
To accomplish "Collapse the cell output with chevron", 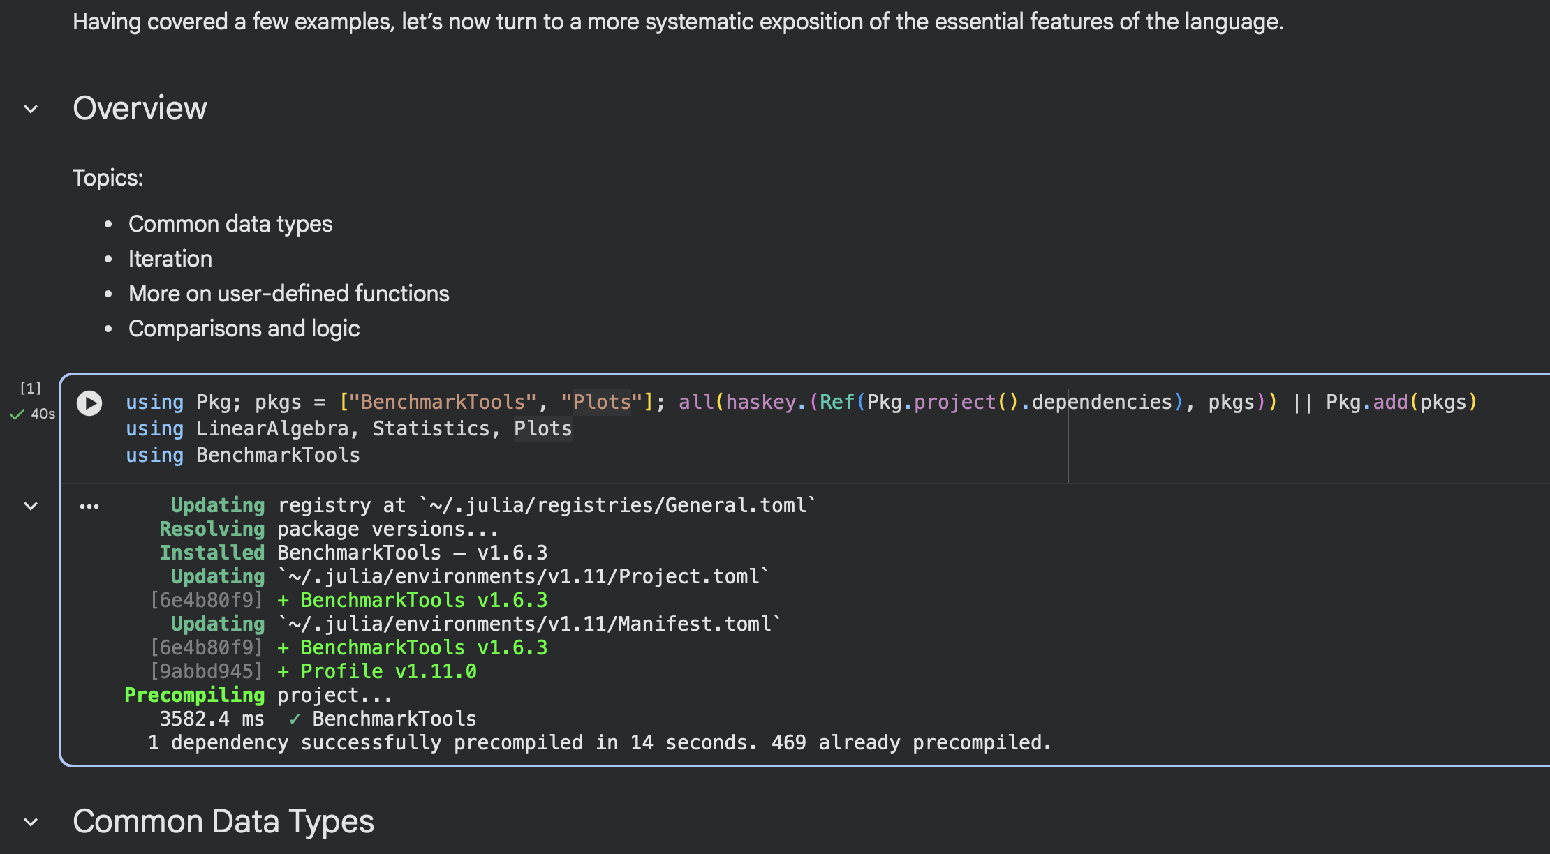I will [31, 506].
